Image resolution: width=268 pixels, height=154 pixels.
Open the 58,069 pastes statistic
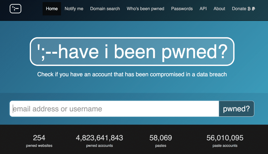tap(161, 138)
